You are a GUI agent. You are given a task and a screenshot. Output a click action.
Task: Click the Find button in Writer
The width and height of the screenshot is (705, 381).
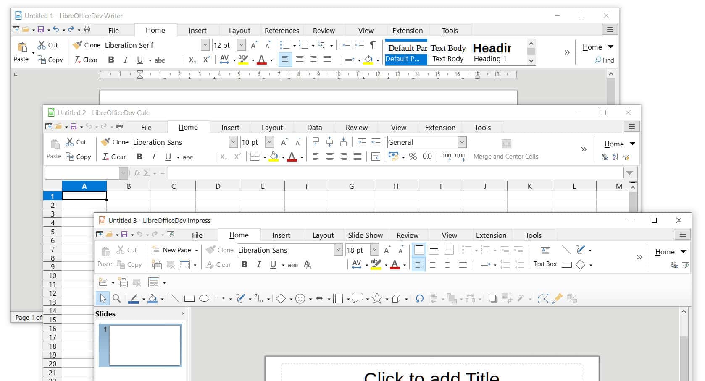(604, 60)
